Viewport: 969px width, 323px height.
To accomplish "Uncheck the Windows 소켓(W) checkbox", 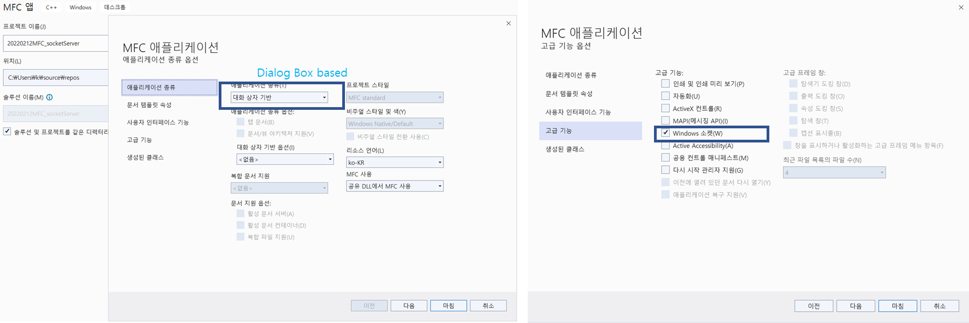I will pyautogui.click(x=665, y=133).
